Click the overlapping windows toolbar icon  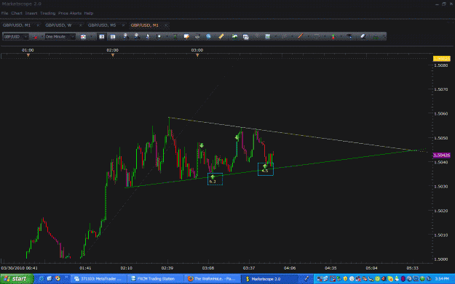pyautogui.click(x=246, y=37)
